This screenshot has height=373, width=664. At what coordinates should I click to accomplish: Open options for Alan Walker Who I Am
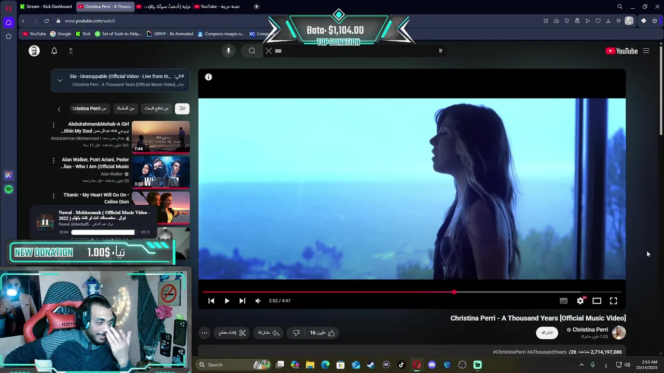click(x=53, y=161)
